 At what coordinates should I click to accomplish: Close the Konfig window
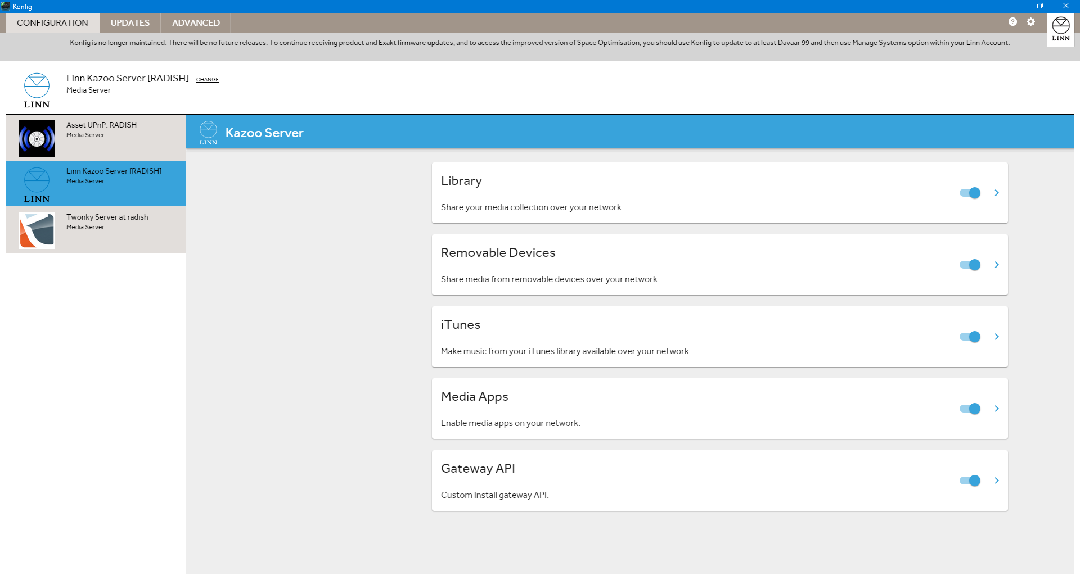point(1066,6)
